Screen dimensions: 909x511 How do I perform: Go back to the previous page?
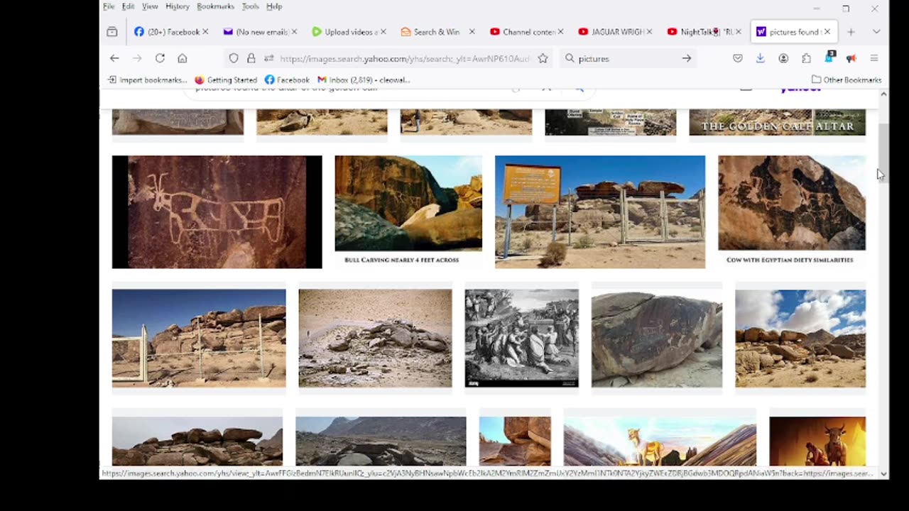pos(114,58)
